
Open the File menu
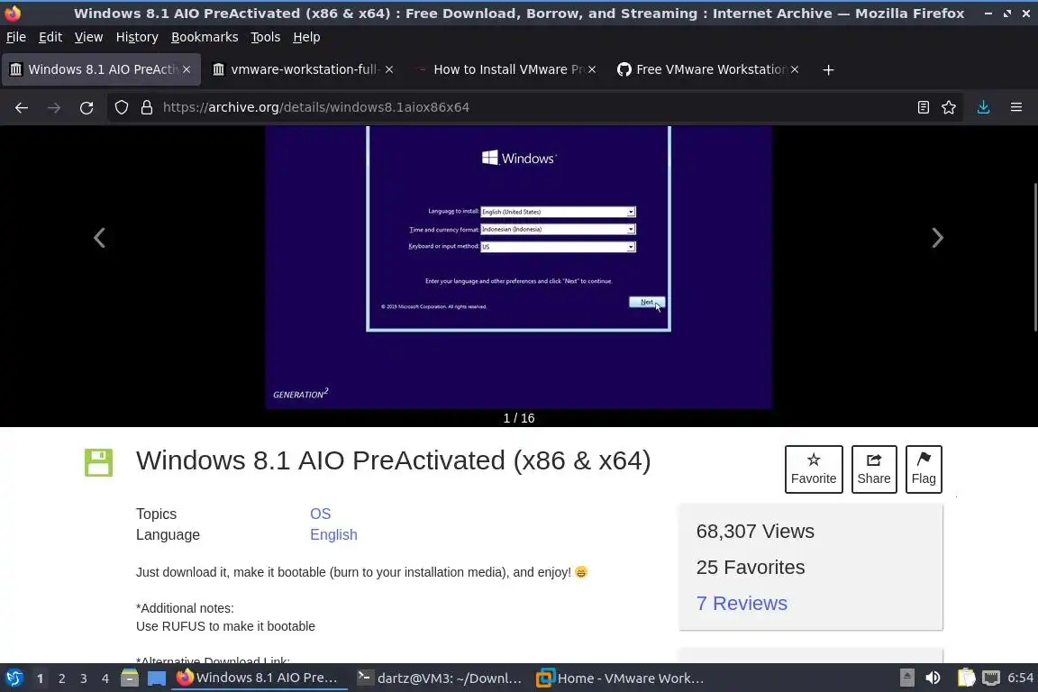[x=16, y=37]
